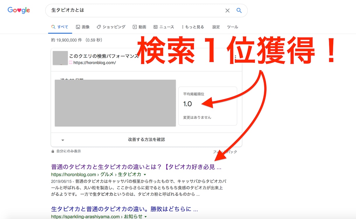
Task: Click the site thumbnail in the performance card
Action: (x=60, y=58)
